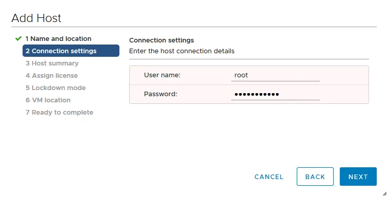This screenshot has width=388, height=197.
Task: Click the resize grip in the dialog corner
Action: [x=384, y=193]
